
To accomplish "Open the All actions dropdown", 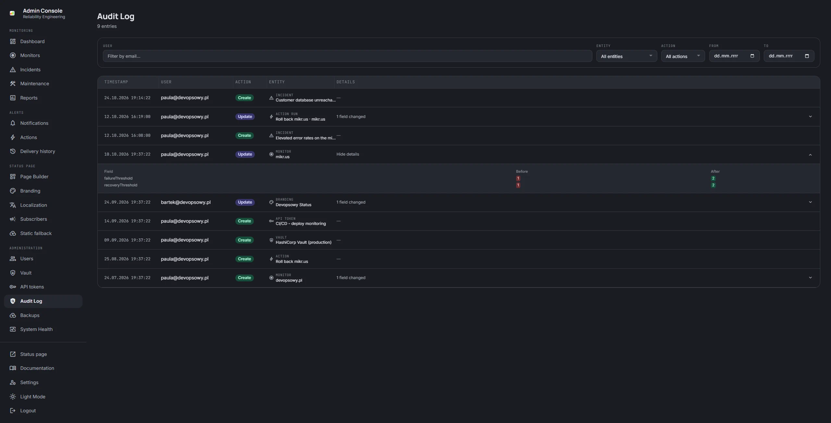I will point(683,56).
